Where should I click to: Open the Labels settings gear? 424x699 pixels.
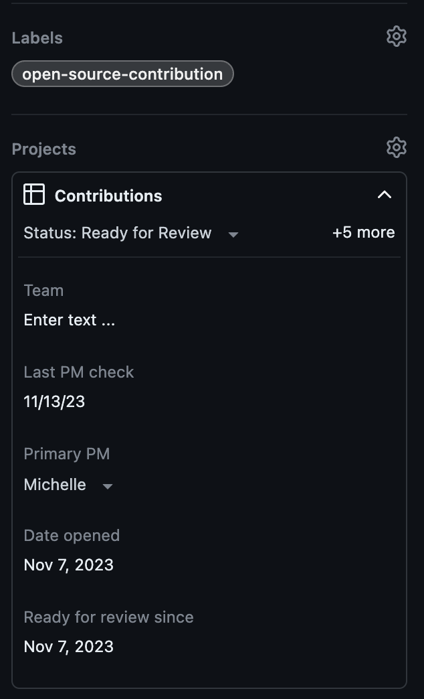[396, 37]
